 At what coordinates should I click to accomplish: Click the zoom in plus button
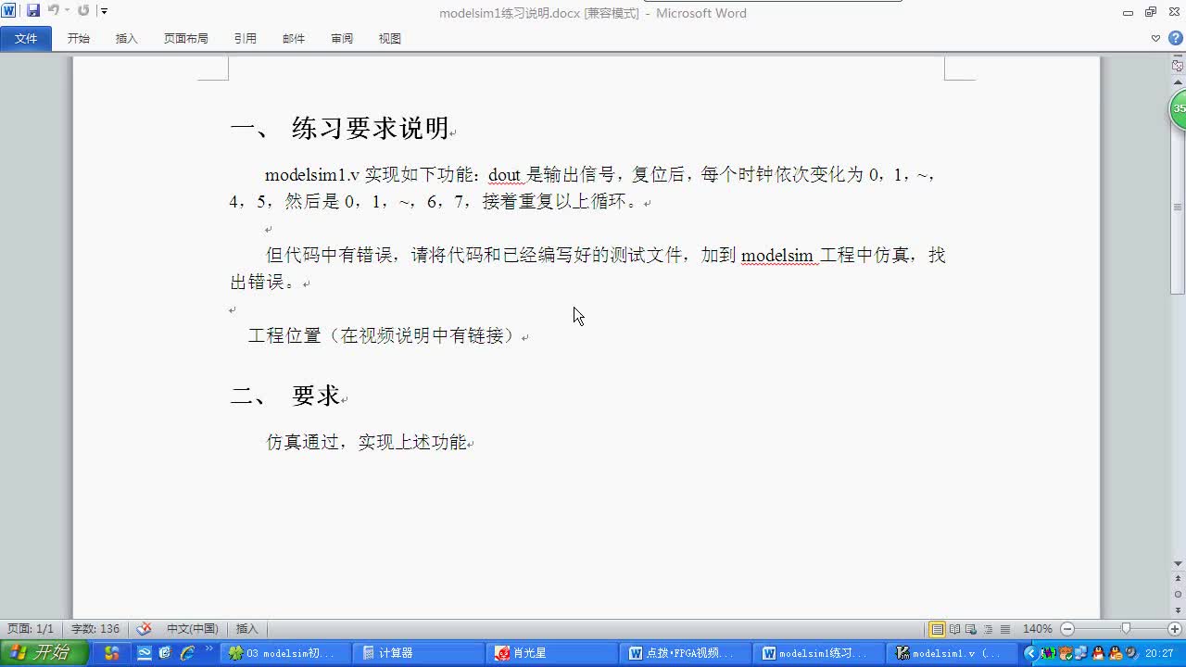(1174, 629)
